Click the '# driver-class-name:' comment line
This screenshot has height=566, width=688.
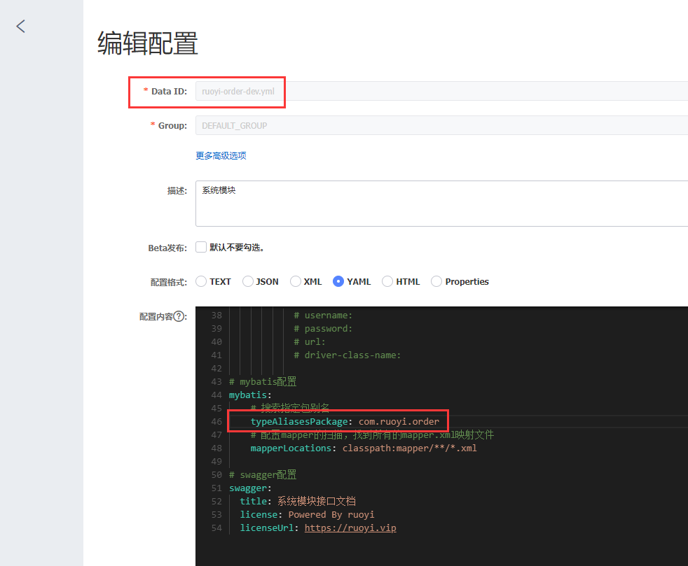tap(347, 355)
